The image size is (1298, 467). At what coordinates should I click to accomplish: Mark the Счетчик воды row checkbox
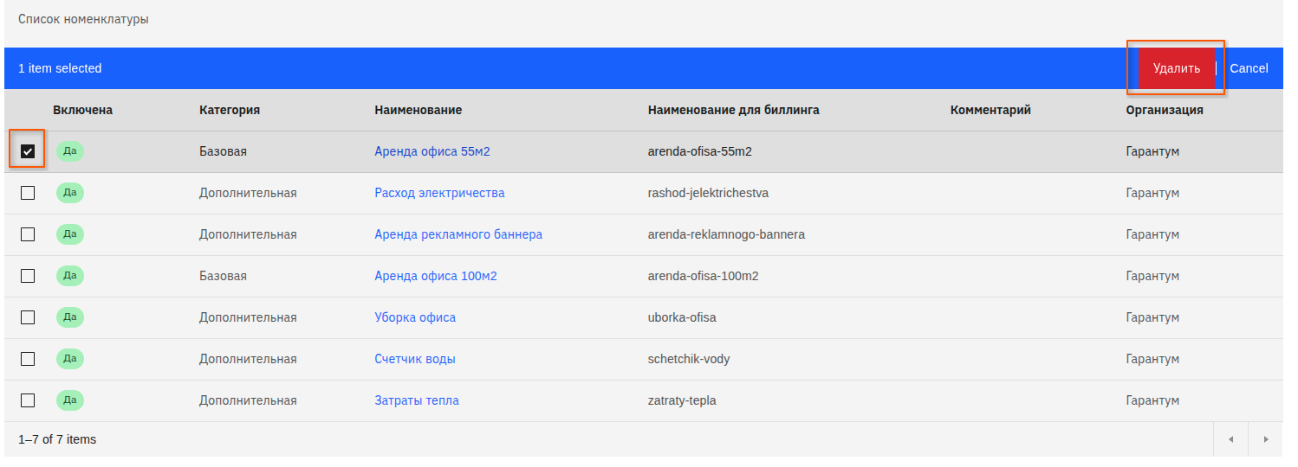click(28, 359)
